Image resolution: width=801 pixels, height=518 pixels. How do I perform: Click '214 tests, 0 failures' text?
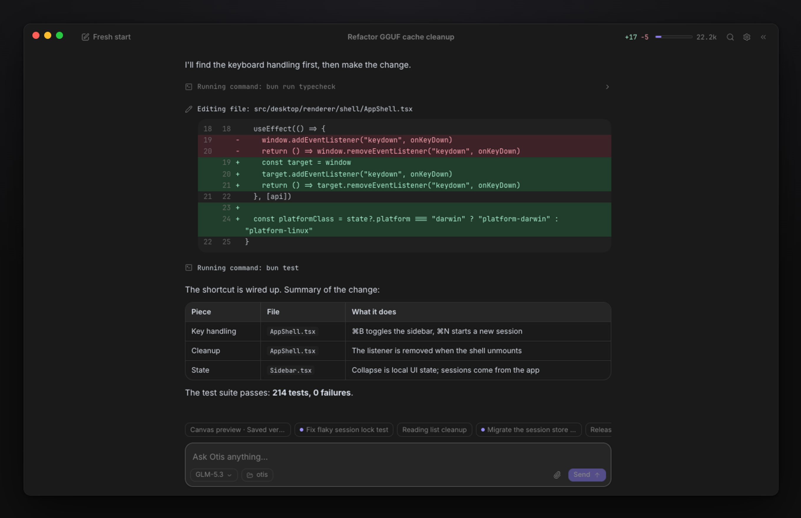311,393
